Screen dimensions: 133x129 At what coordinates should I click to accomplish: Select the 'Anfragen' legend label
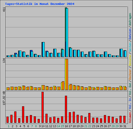click(x=130, y=19)
